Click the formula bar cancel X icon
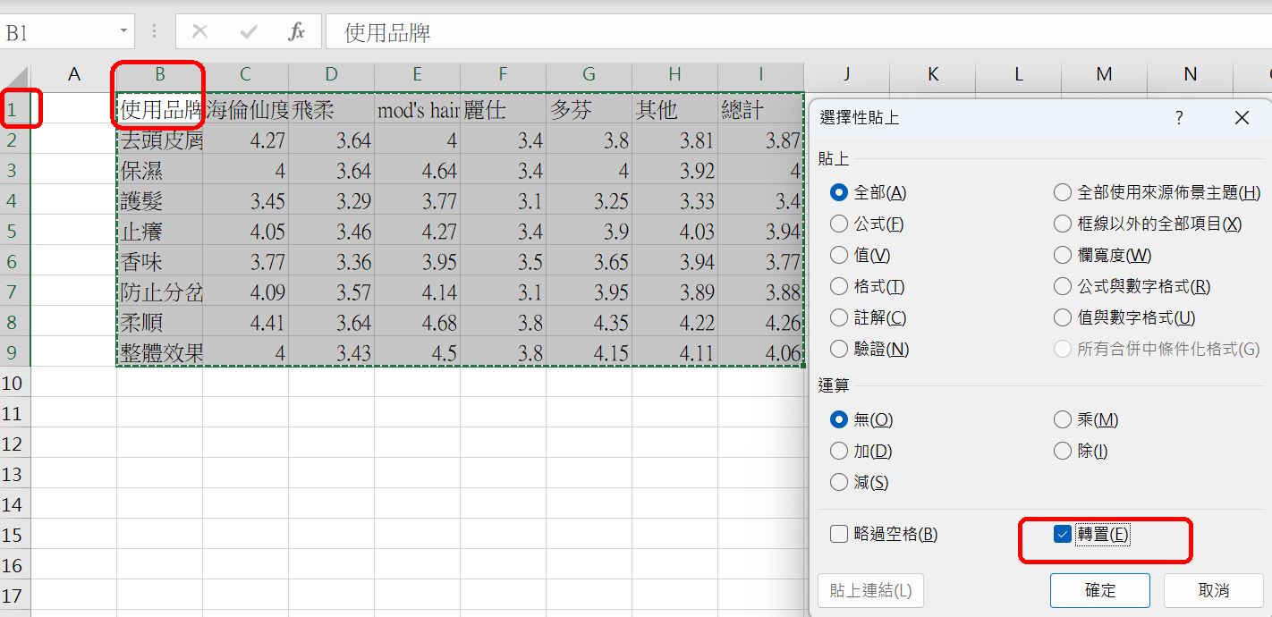 [x=199, y=32]
